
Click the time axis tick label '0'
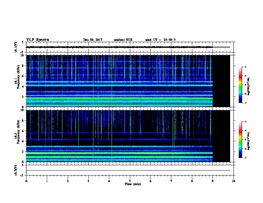pos(26,181)
